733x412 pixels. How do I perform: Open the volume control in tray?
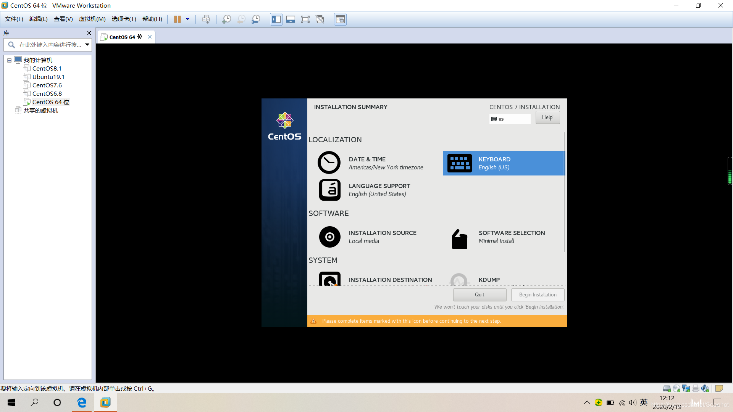pos(633,402)
